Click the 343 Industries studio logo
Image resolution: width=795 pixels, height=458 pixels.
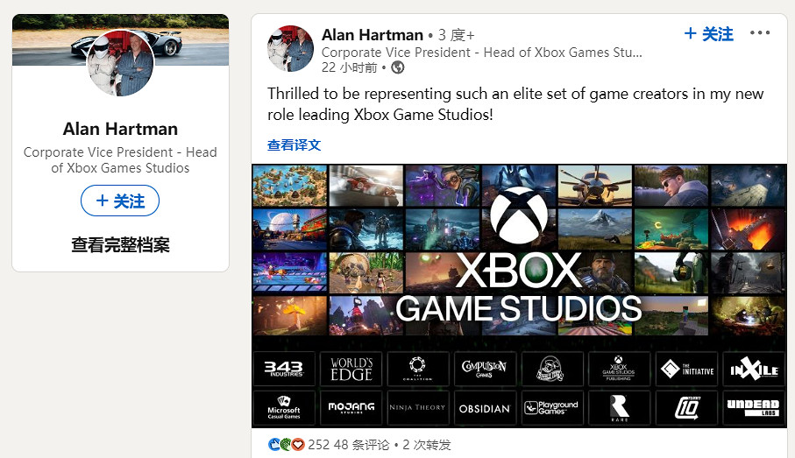coord(284,369)
